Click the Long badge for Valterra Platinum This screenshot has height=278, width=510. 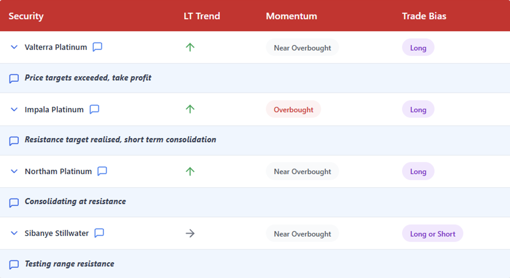418,47
